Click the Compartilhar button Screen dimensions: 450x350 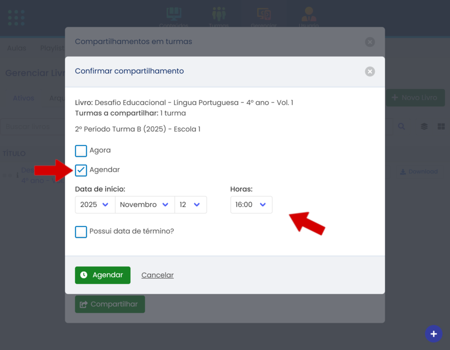[109, 304]
